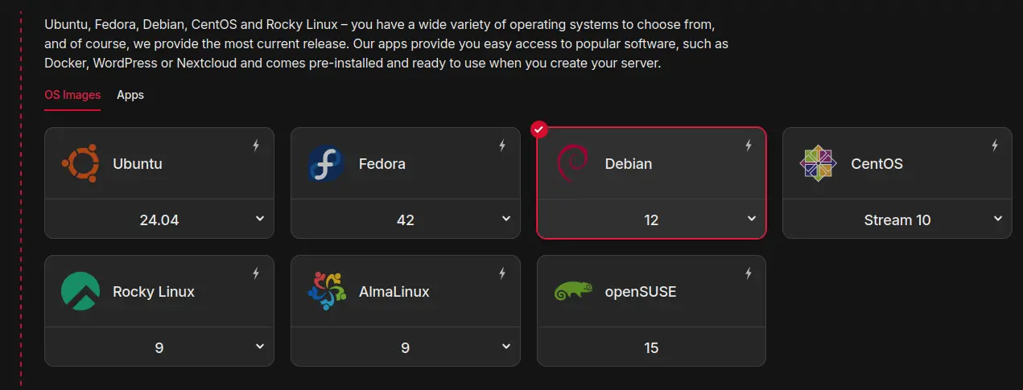Image resolution: width=1023 pixels, height=390 pixels.
Task: Open the Ubuntu 24.04 version dropdown
Action: pos(159,219)
